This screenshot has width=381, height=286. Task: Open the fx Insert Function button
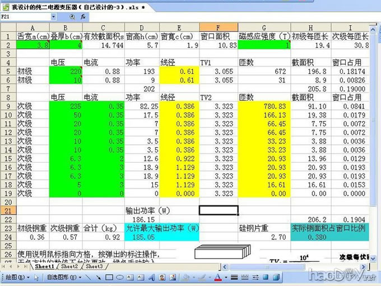coord(83,17)
